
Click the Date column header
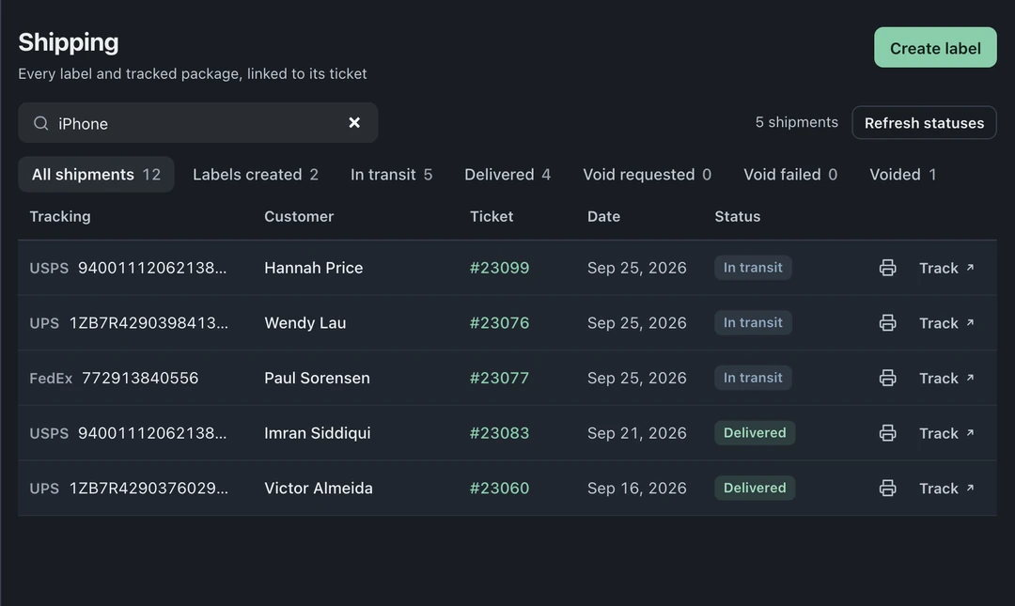603,216
